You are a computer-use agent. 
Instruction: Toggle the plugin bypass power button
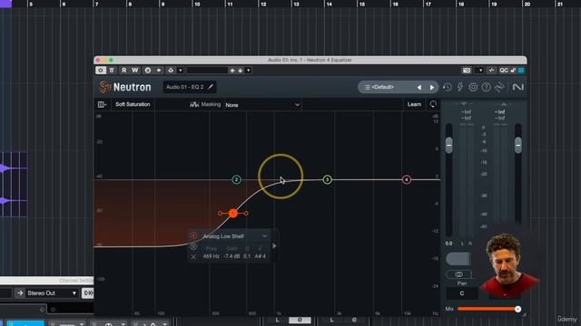(101, 71)
